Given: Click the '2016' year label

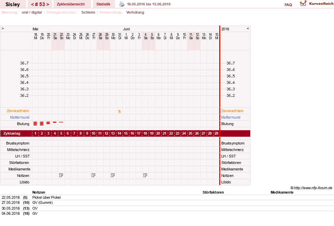Looking at the screenshot, I should 225,29.
